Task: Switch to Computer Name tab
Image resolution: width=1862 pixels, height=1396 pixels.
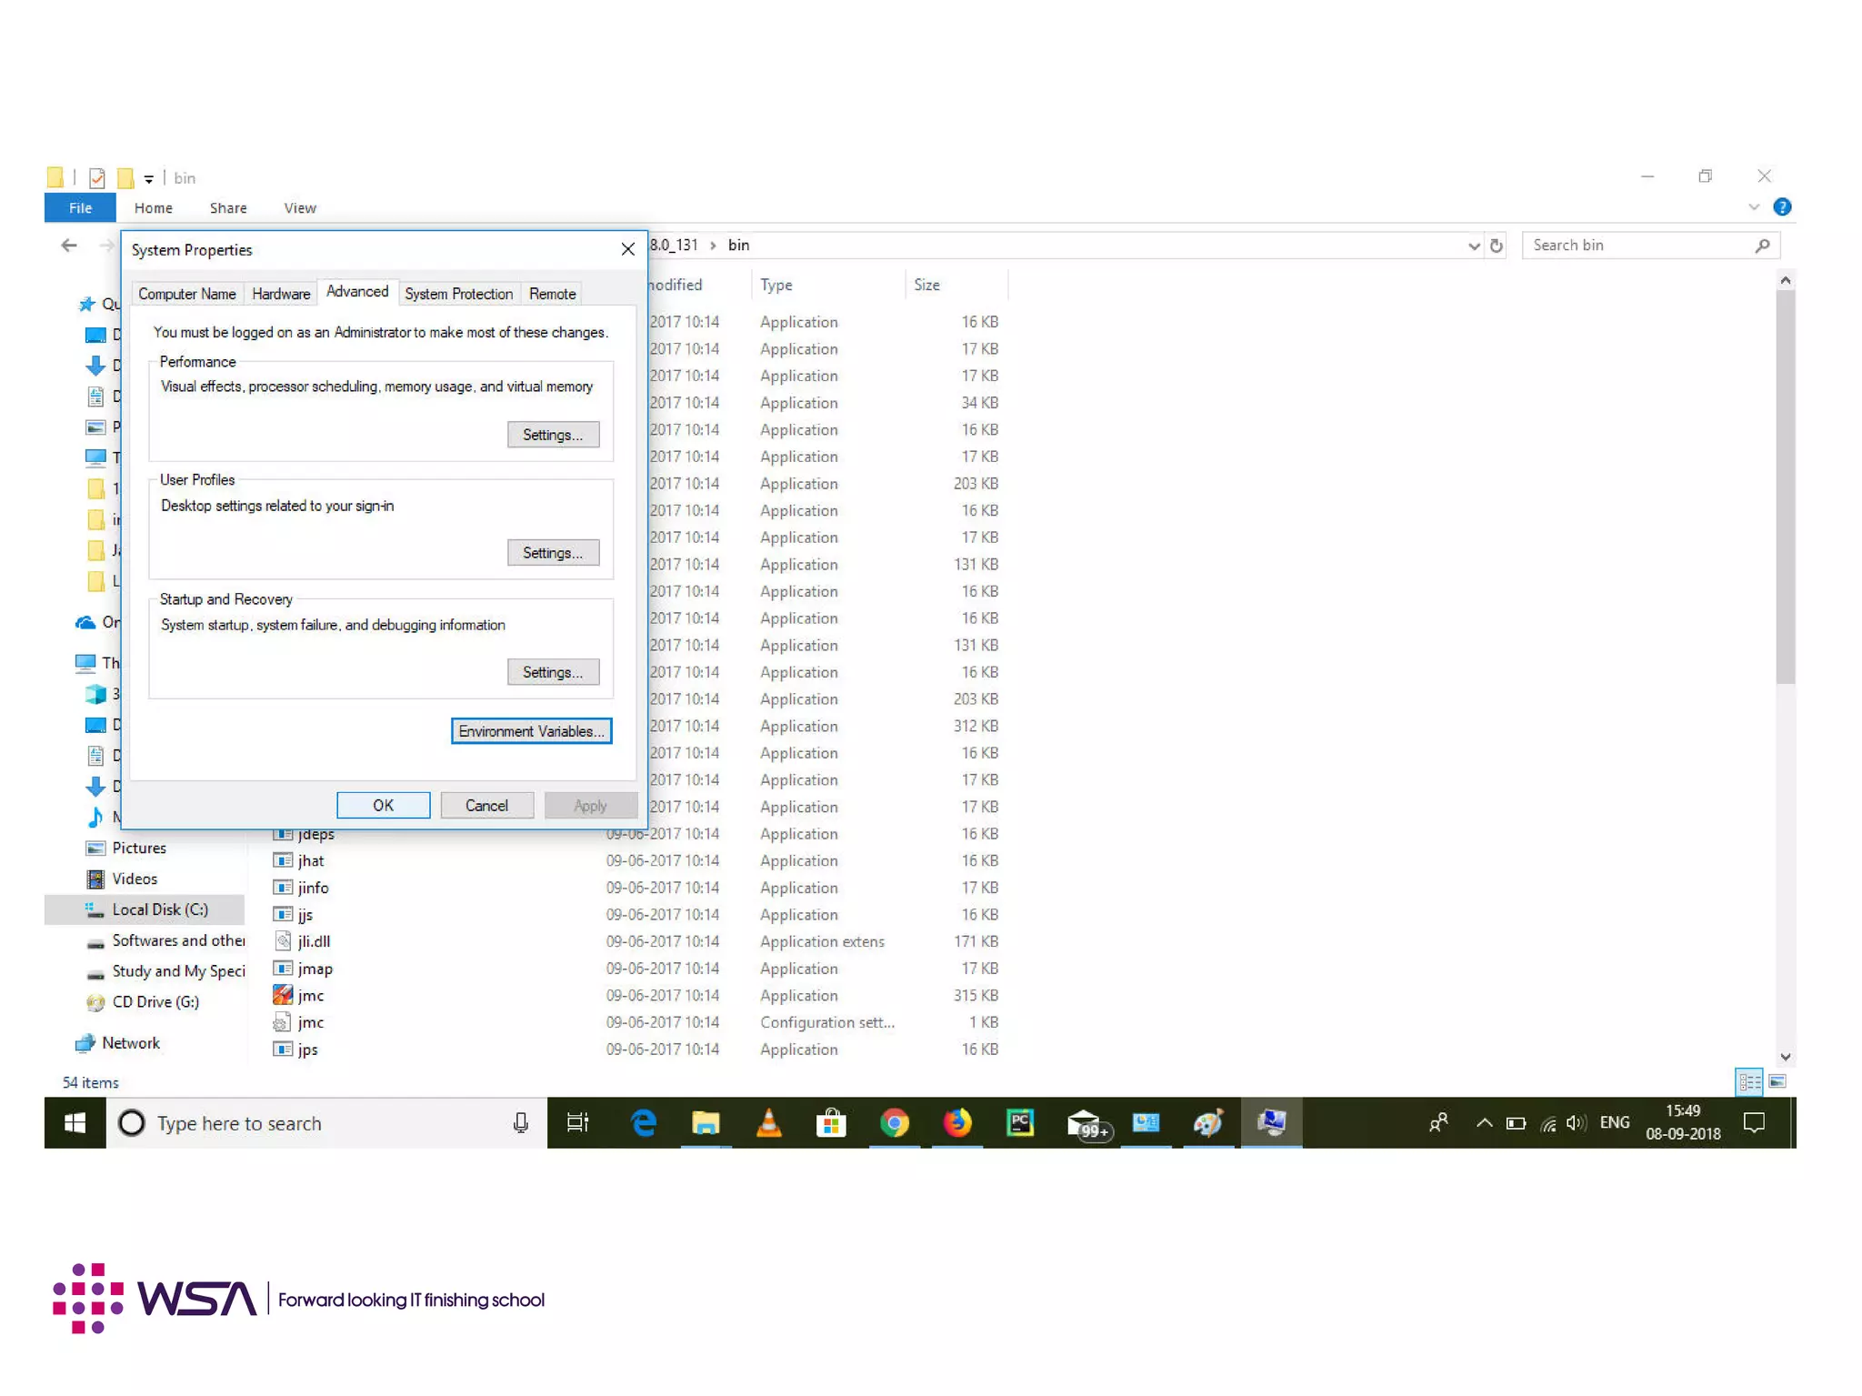Action: (186, 294)
